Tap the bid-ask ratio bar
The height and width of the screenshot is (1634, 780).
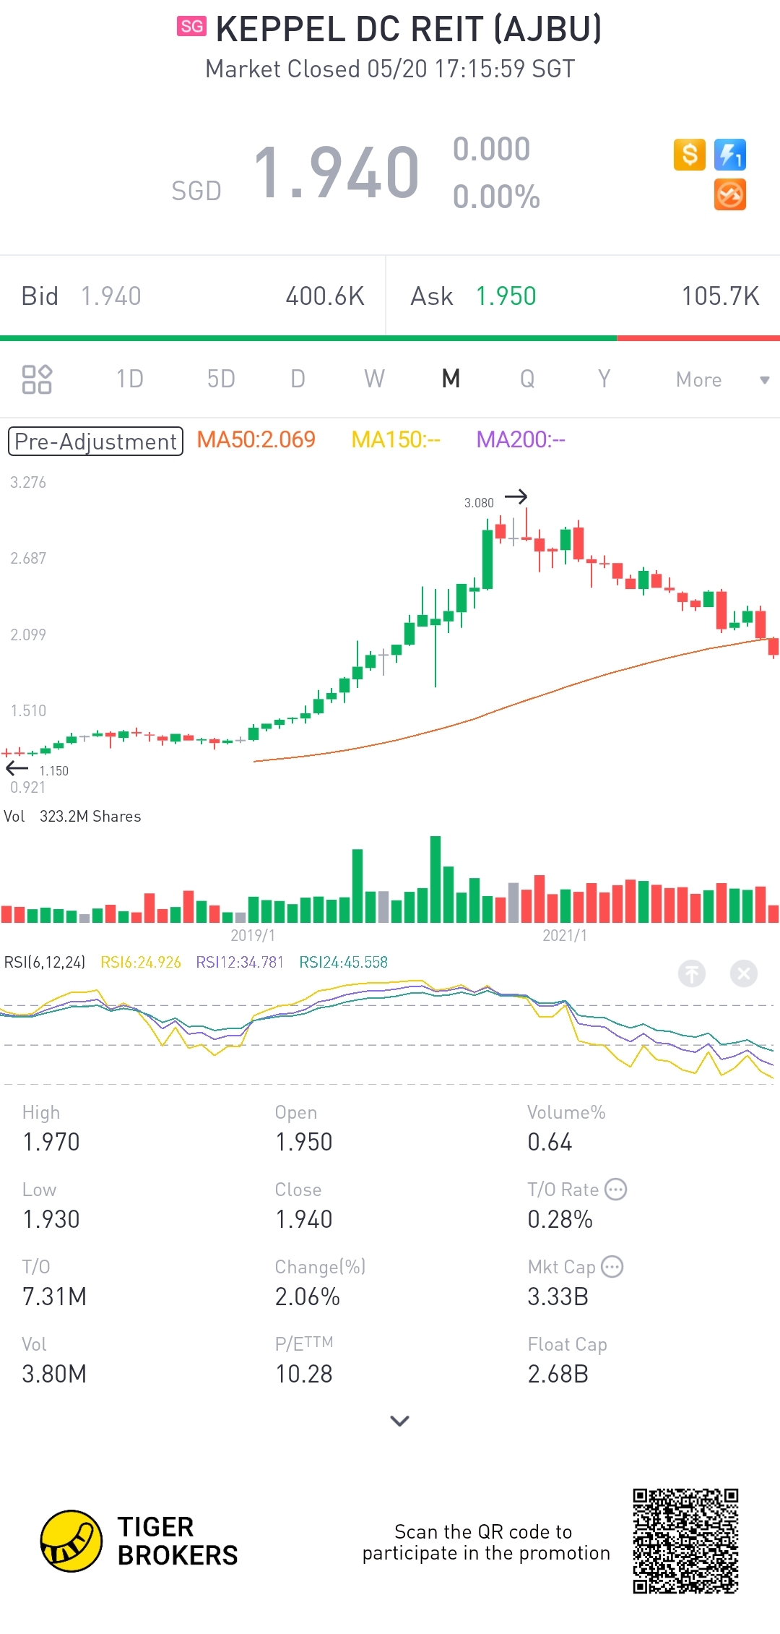(390, 337)
